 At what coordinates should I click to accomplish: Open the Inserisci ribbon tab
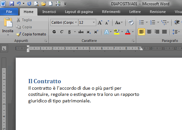(49, 12)
